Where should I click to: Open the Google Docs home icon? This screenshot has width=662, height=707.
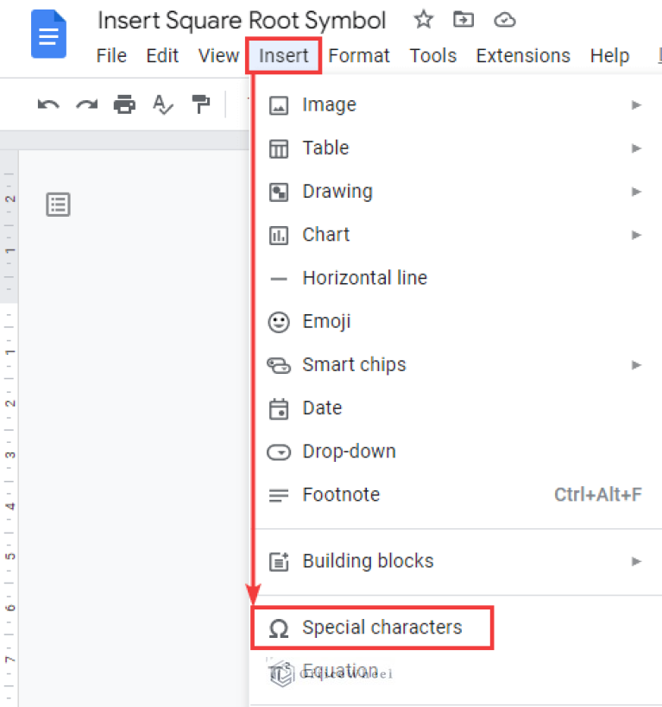(x=48, y=35)
